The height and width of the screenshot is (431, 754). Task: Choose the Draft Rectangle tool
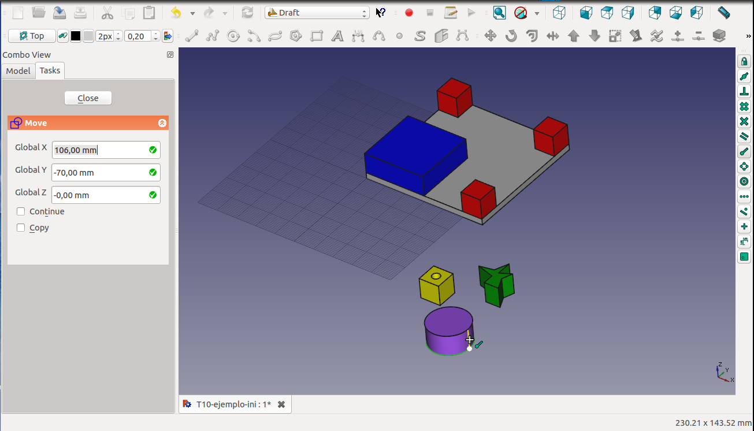pos(317,36)
